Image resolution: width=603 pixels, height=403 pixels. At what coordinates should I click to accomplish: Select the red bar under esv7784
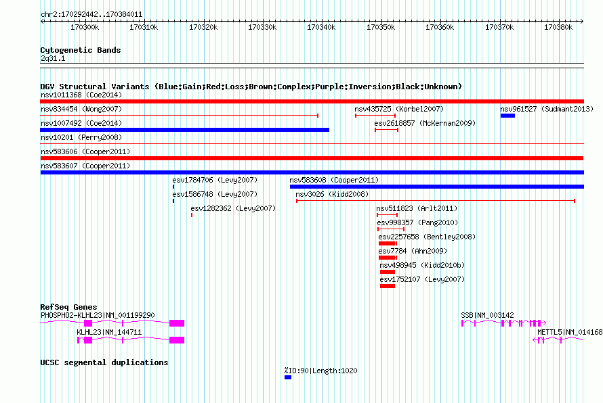tap(388, 258)
